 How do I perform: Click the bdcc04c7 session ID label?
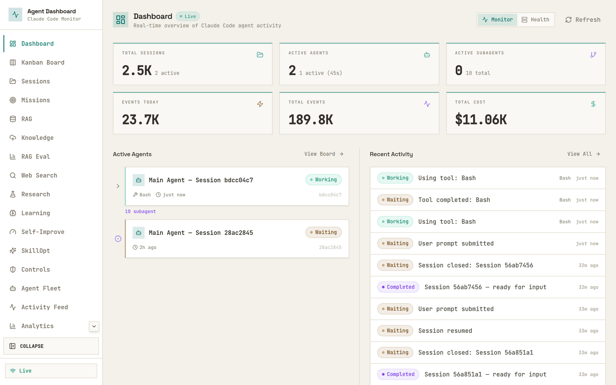pyautogui.click(x=330, y=195)
